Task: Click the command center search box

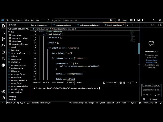Action: [x=82, y=20]
